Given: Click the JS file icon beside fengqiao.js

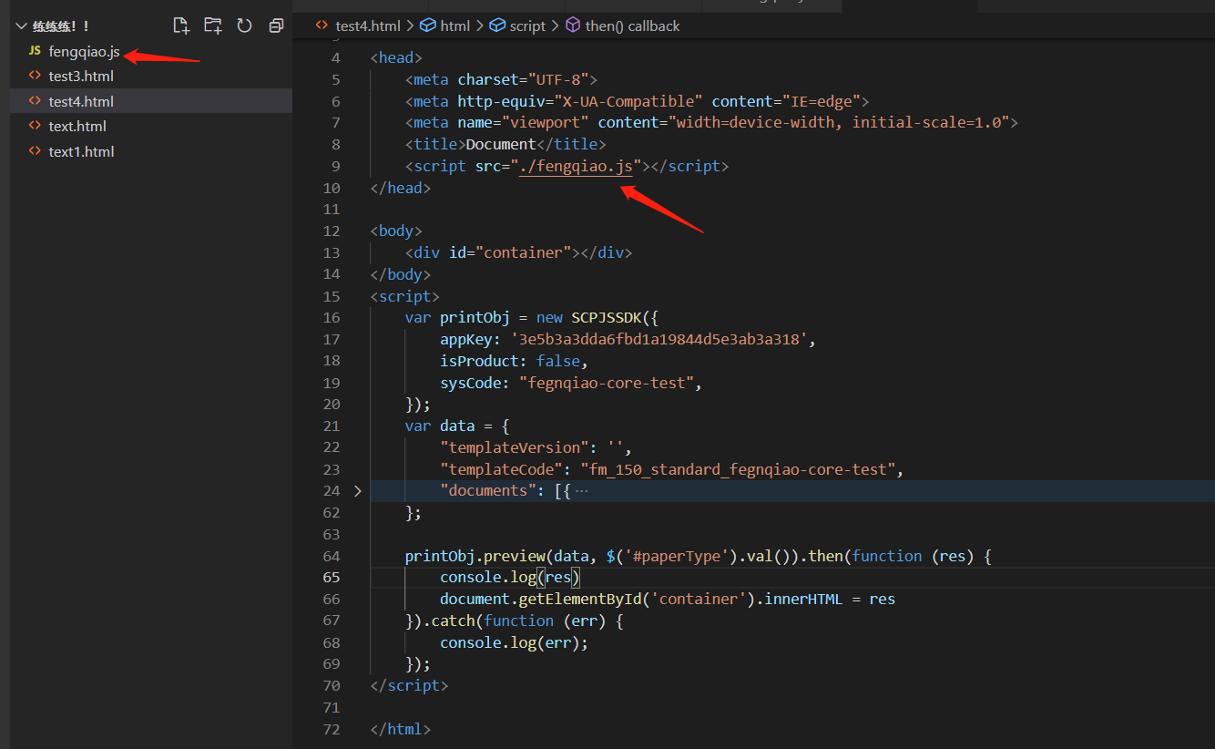Looking at the screenshot, I should [x=35, y=51].
